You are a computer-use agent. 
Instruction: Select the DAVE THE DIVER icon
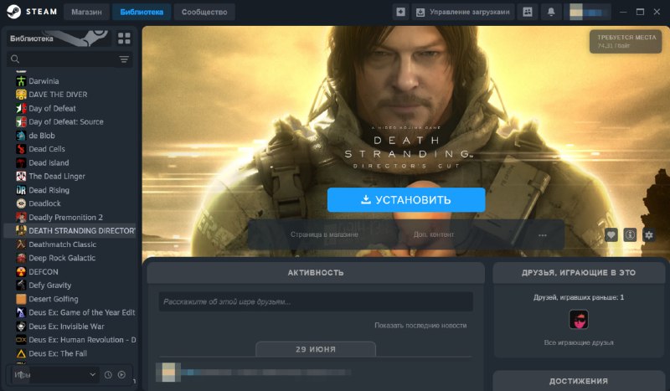pyautogui.click(x=21, y=95)
